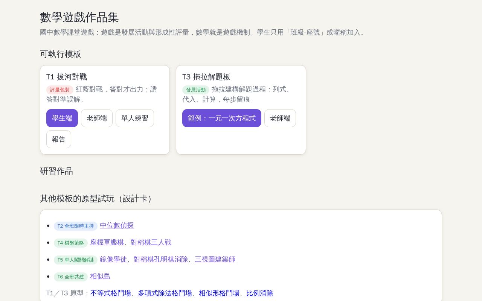Visit the 三視圖建築師 link
This screenshot has height=301, width=482.
(215, 259)
